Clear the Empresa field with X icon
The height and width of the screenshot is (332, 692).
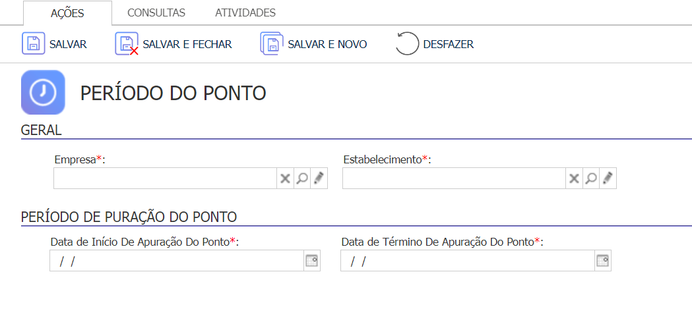(286, 179)
